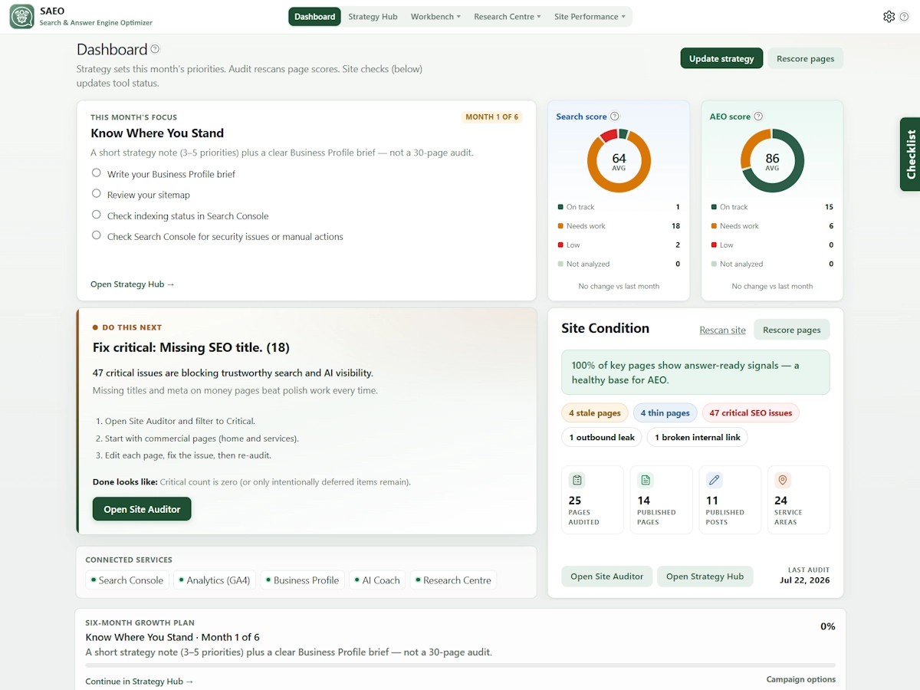The height and width of the screenshot is (690, 920).
Task: Follow the Continue in Strategy Hub link
Action: [x=140, y=681]
